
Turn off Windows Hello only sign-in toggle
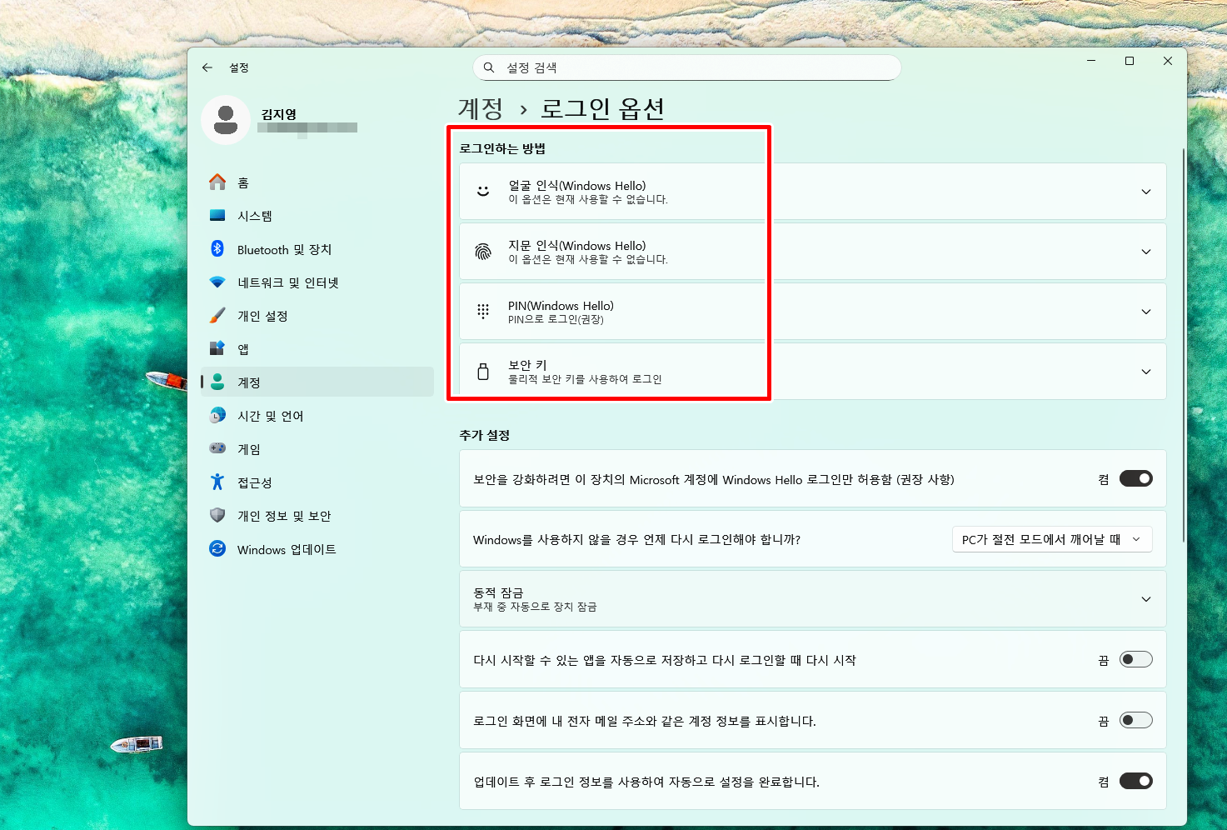pos(1136,478)
